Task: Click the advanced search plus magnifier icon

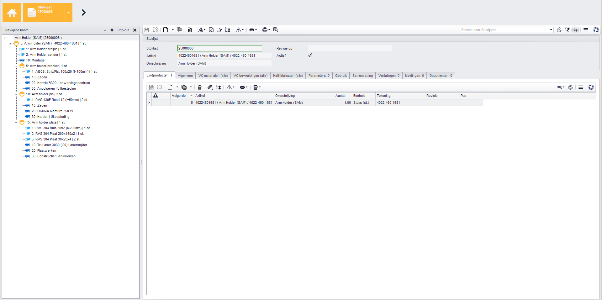Action: [567, 30]
